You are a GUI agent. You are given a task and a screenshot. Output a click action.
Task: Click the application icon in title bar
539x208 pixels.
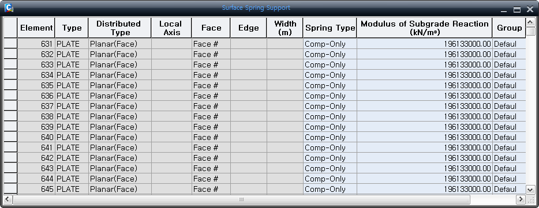click(x=9, y=8)
